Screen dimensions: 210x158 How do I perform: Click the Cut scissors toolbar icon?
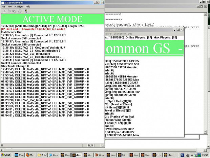tap(4, 11)
